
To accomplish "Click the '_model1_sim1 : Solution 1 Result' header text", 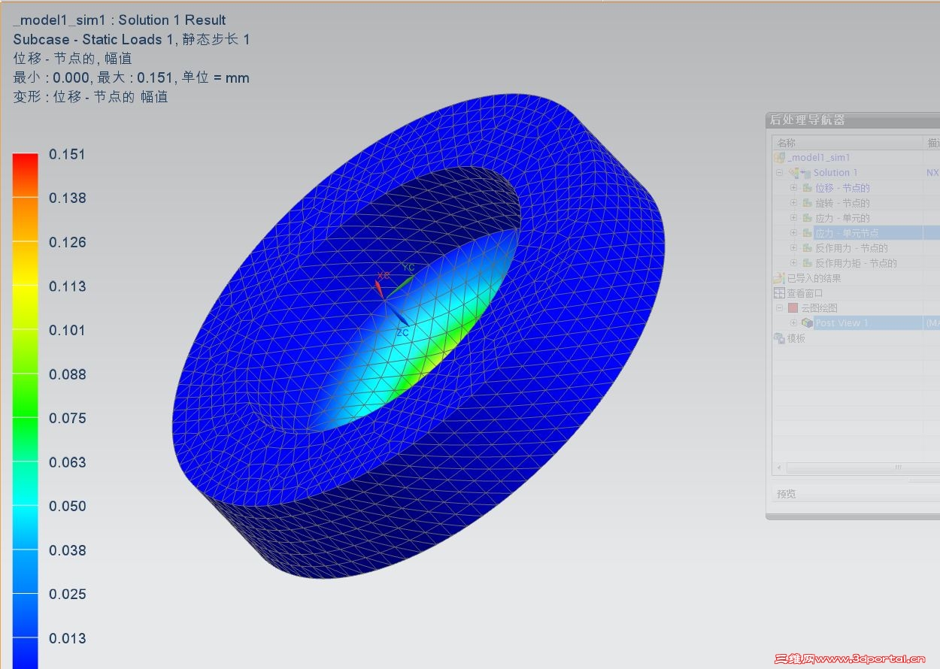I will [120, 20].
